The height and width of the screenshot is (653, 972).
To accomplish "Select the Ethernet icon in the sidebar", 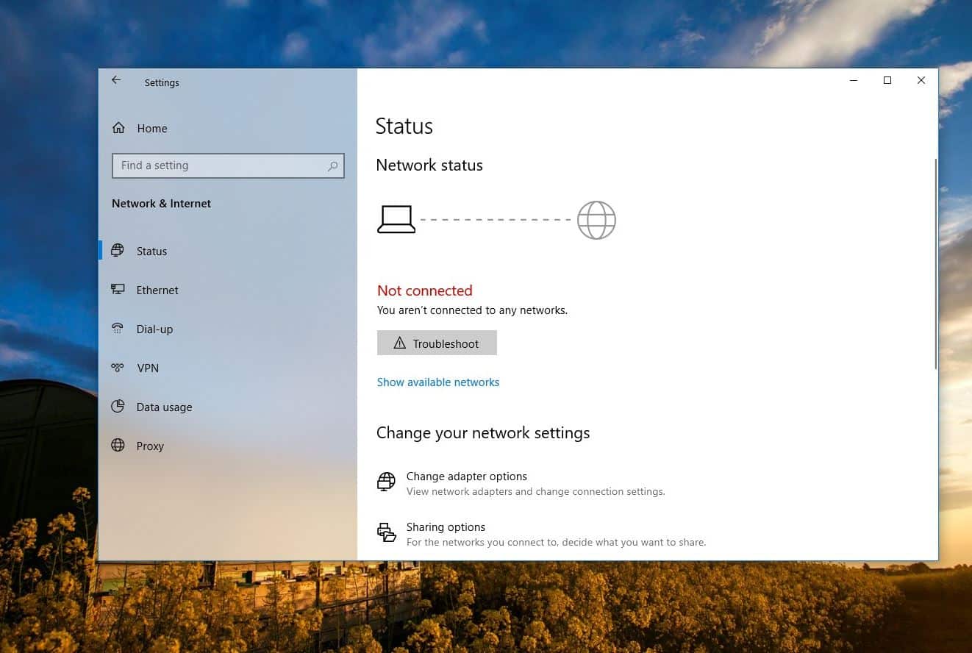I will point(118,290).
